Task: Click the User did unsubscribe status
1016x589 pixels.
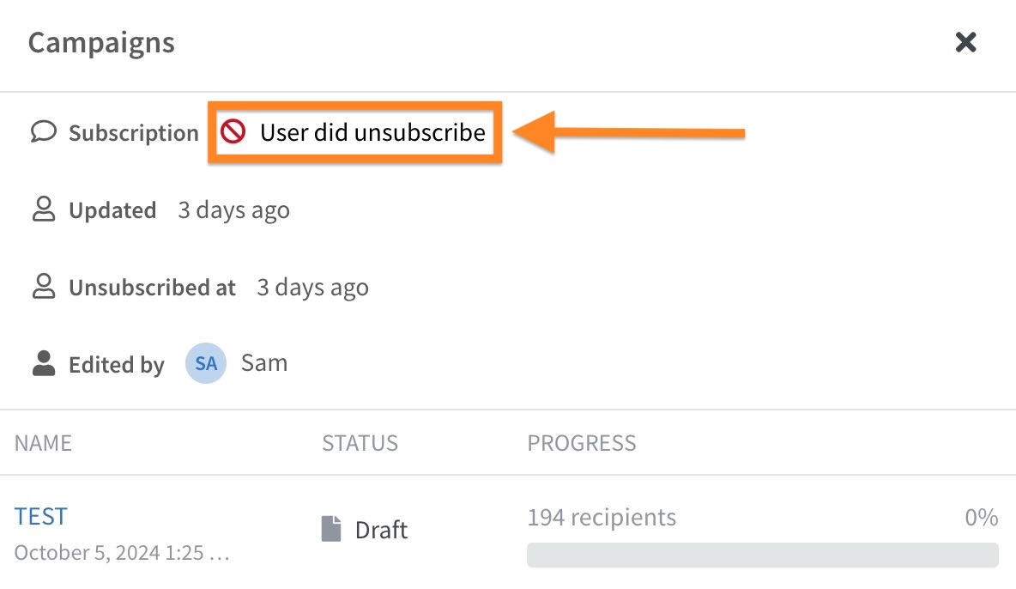Action: click(x=372, y=132)
